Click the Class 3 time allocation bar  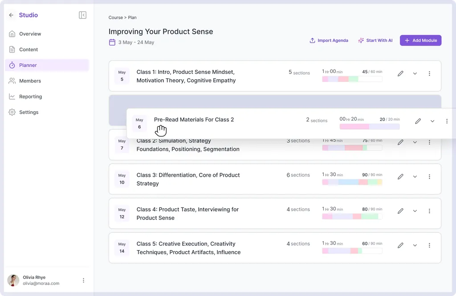(x=352, y=182)
